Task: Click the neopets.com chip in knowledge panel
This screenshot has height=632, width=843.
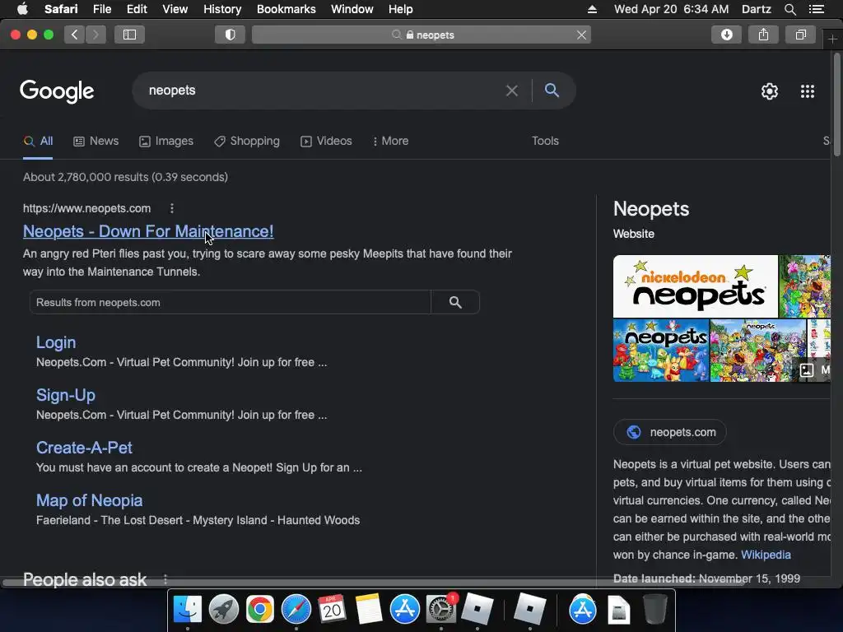Action: click(x=670, y=432)
